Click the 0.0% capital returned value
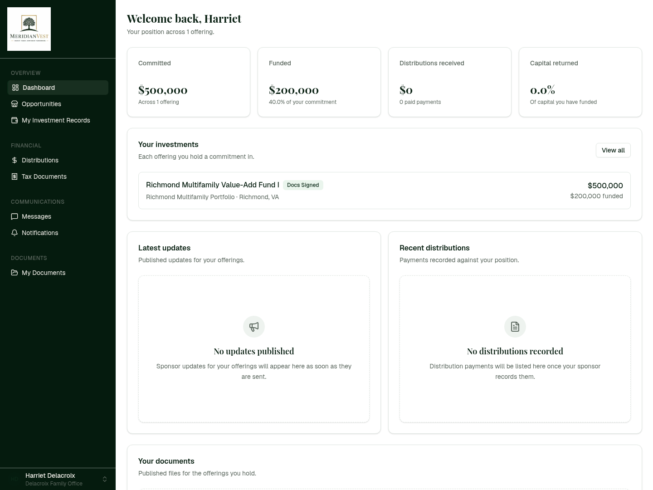 click(542, 90)
